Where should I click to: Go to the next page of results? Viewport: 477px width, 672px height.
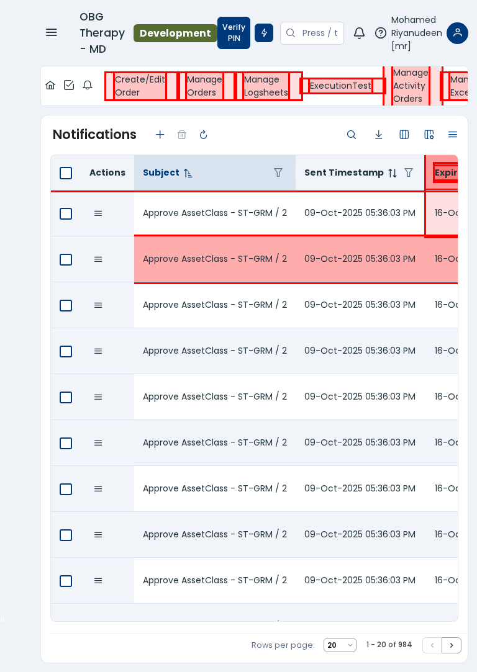point(452,645)
